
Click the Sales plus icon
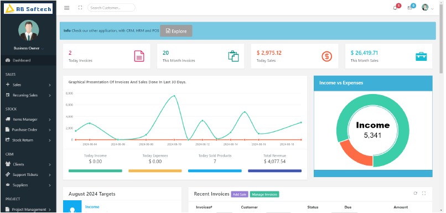[8, 85]
